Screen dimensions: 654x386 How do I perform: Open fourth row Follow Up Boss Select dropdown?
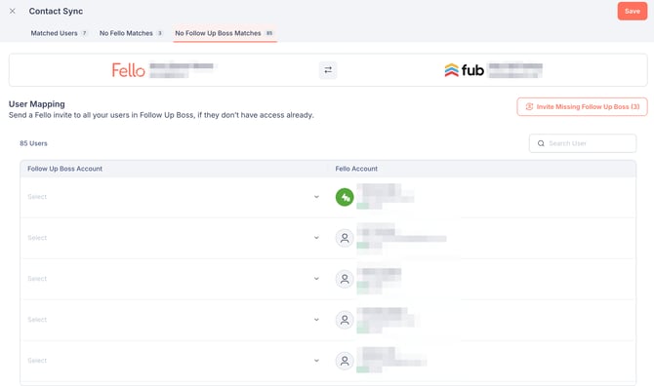point(174,320)
